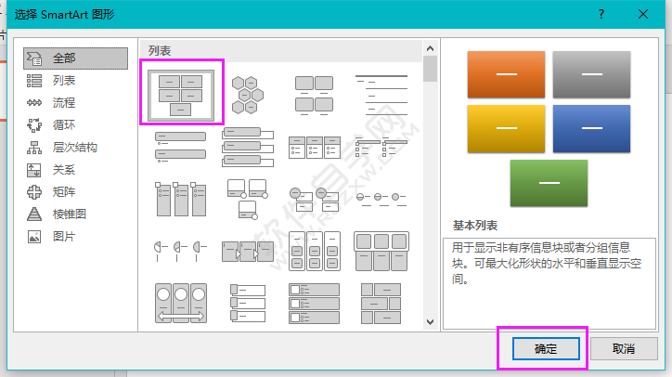Pick the picture caption list layout
The image size is (672, 377).
(314, 96)
